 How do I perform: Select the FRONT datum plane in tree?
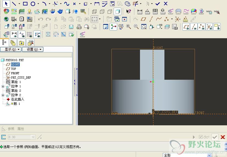point(15,73)
